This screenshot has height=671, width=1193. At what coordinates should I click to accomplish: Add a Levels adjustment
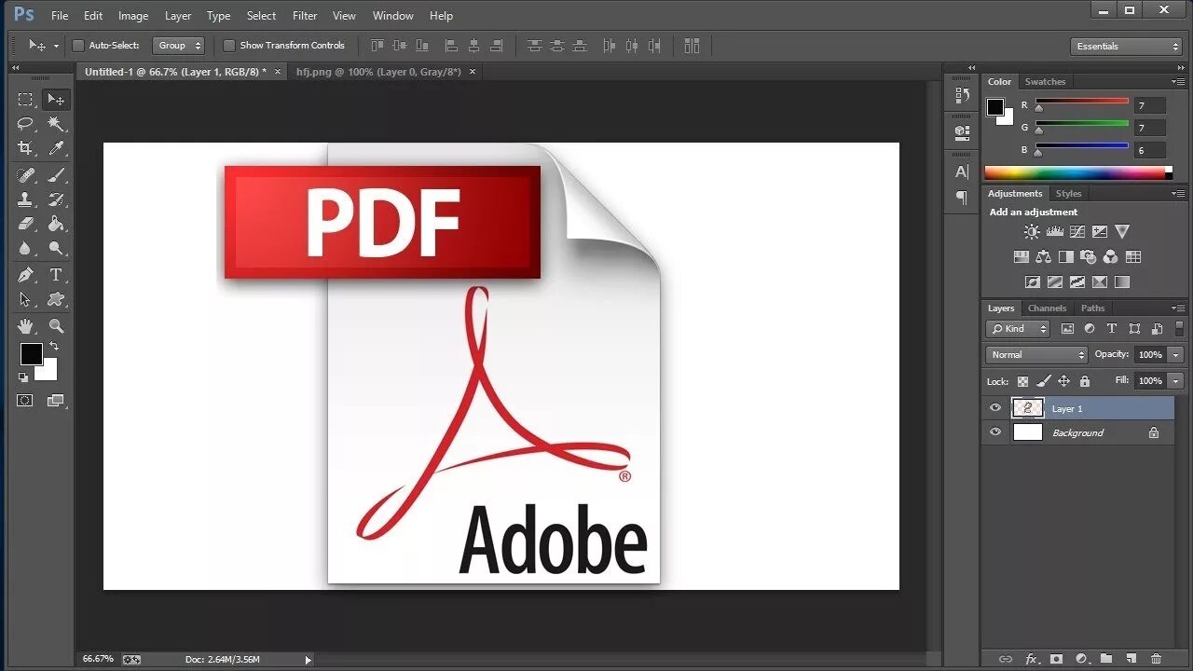pos(1055,232)
